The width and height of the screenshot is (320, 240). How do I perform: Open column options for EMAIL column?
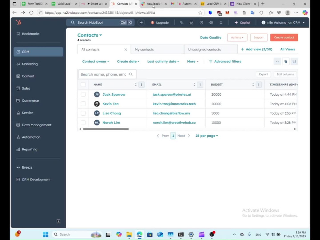tap(200, 84)
